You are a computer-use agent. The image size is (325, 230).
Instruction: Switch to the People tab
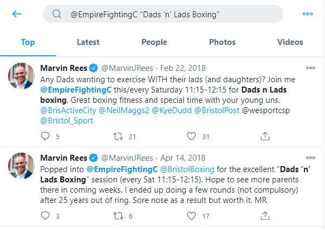(x=154, y=42)
